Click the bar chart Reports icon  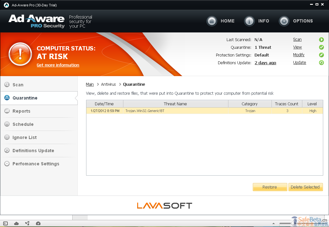point(7,111)
